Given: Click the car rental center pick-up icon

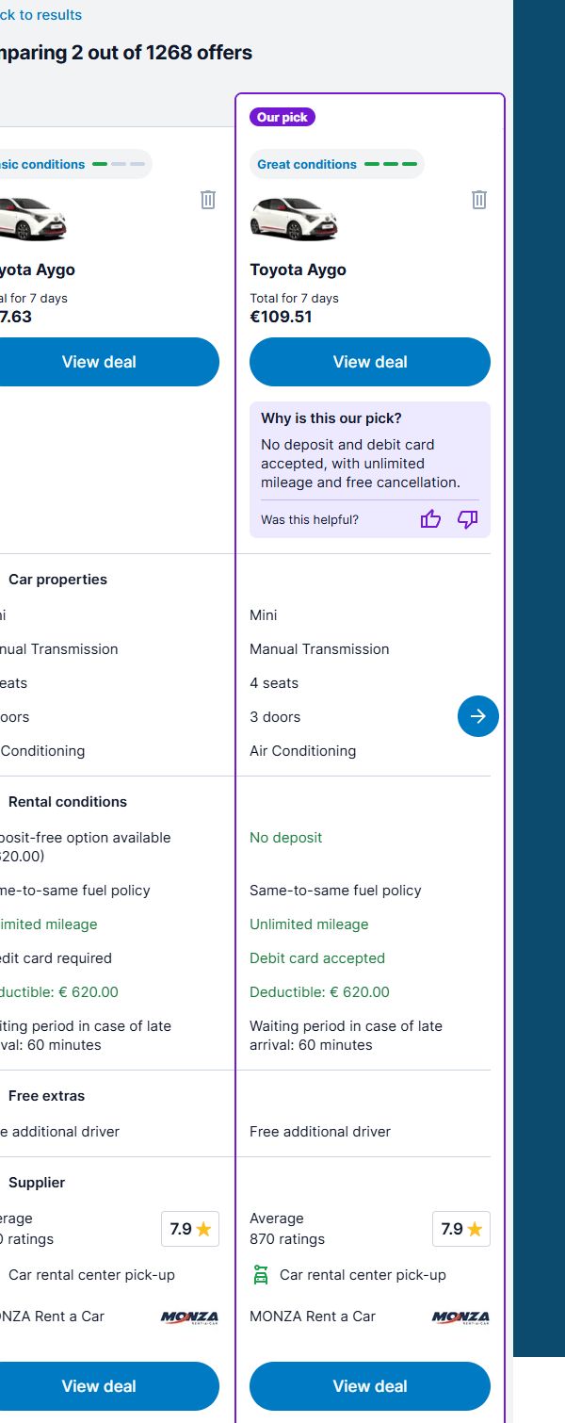Looking at the screenshot, I should coord(261,1275).
